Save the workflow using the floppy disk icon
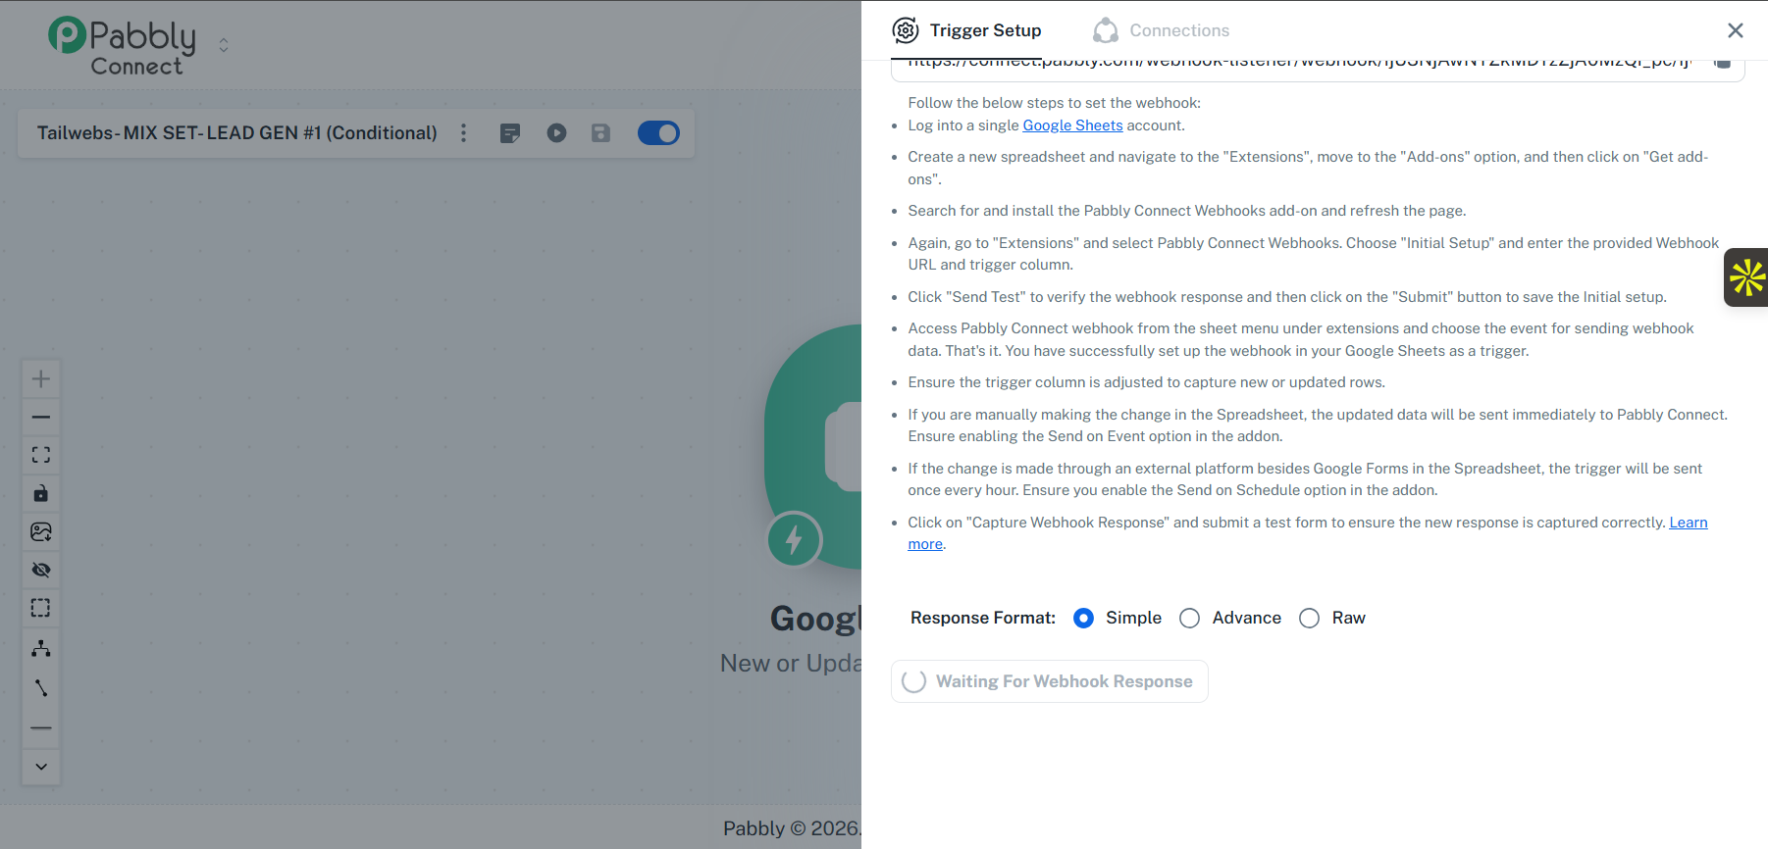This screenshot has height=849, width=1768. click(601, 133)
